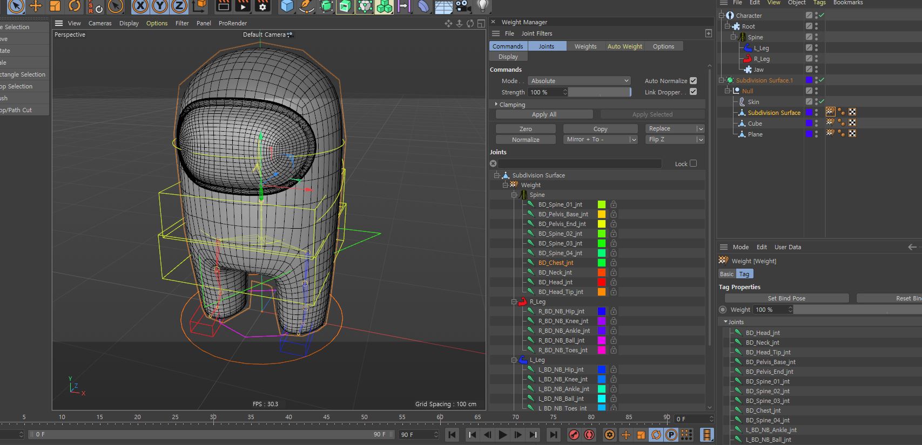Activate the Scale tool in the top toolbar
Screen dimensions: 922x445
55,5
